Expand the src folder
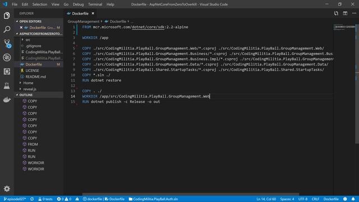 click(x=27, y=40)
